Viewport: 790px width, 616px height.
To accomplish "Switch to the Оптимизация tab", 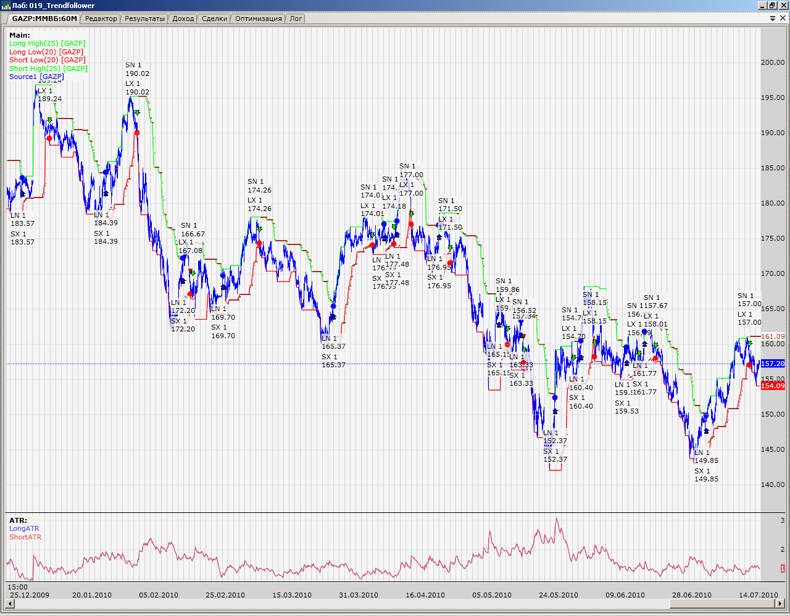I will point(259,19).
